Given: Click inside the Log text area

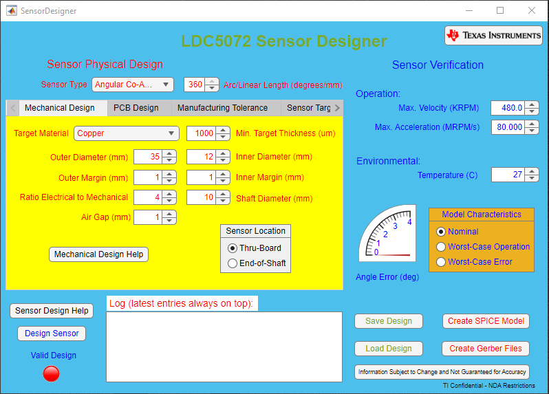Looking at the screenshot, I should tap(224, 347).
